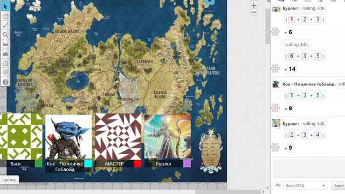Image resolution: width=345 pixels, height=194 pixels.
Task: Click roll formula '(1 + 3 + 5)'
Action: point(305,95)
